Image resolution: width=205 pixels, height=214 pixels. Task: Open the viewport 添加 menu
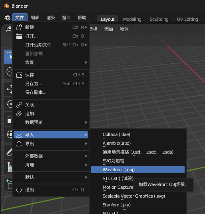pyautogui.click(x=109, y=29)
